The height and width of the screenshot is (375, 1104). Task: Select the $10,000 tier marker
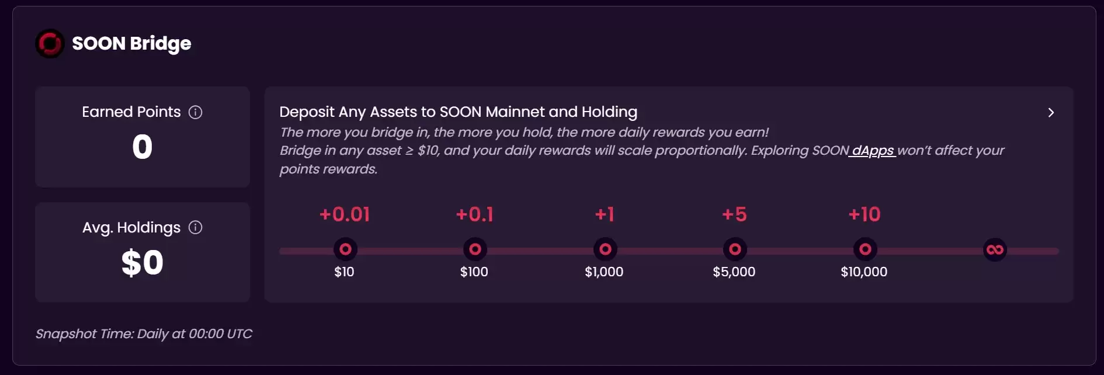tap(865, 249)
